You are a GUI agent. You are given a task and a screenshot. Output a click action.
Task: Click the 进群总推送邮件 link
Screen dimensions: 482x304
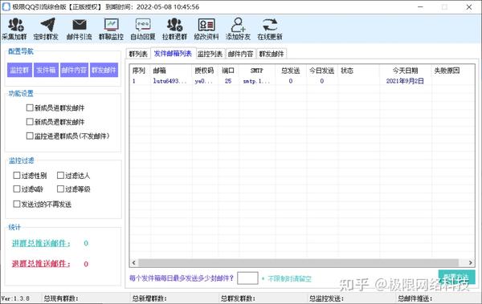[x=41, y=243]
